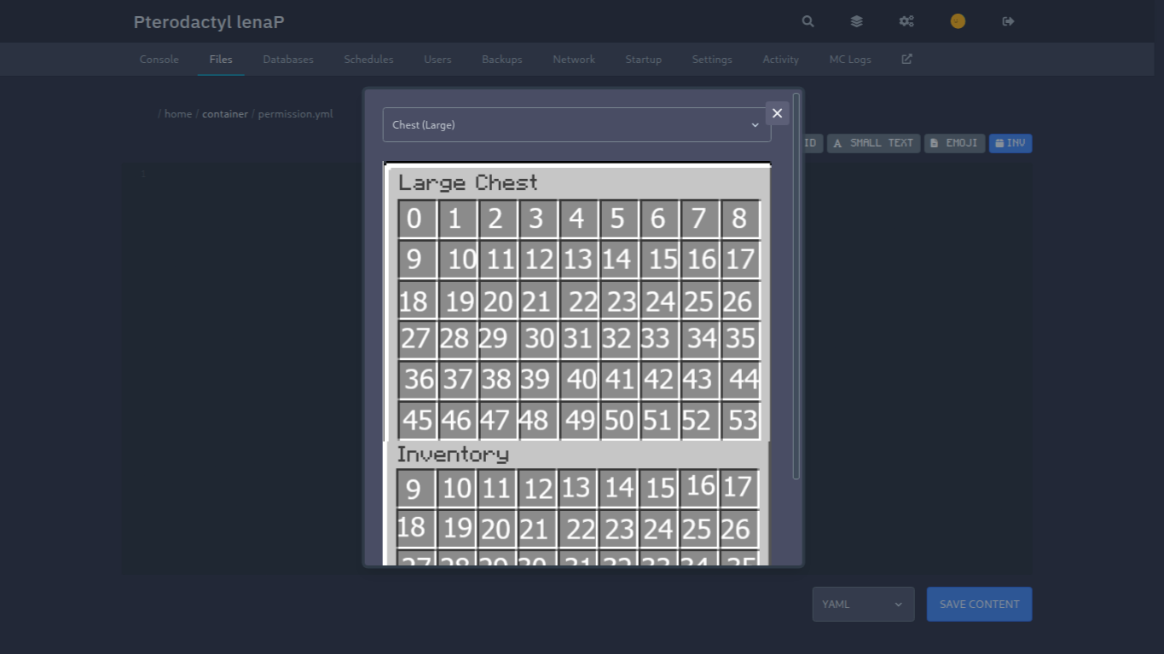Viewport: 1164px width, 654px height.
Task: Click the search magnifier icon in header
Action: (808, 21)
